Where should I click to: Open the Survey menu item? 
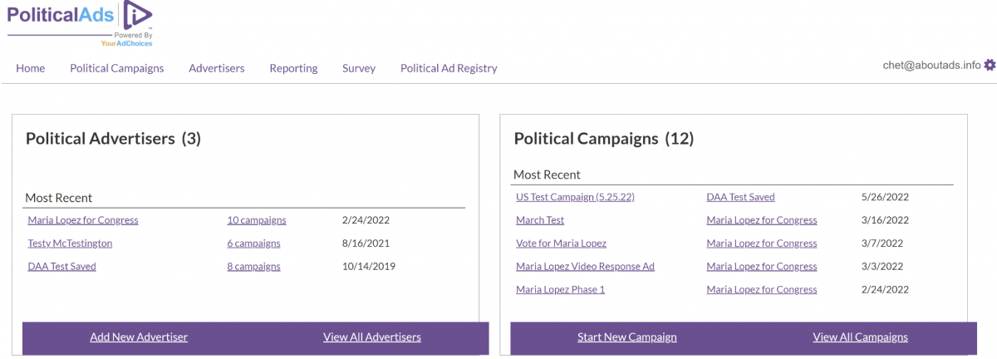pyautogui.click(x=359, y=68)
